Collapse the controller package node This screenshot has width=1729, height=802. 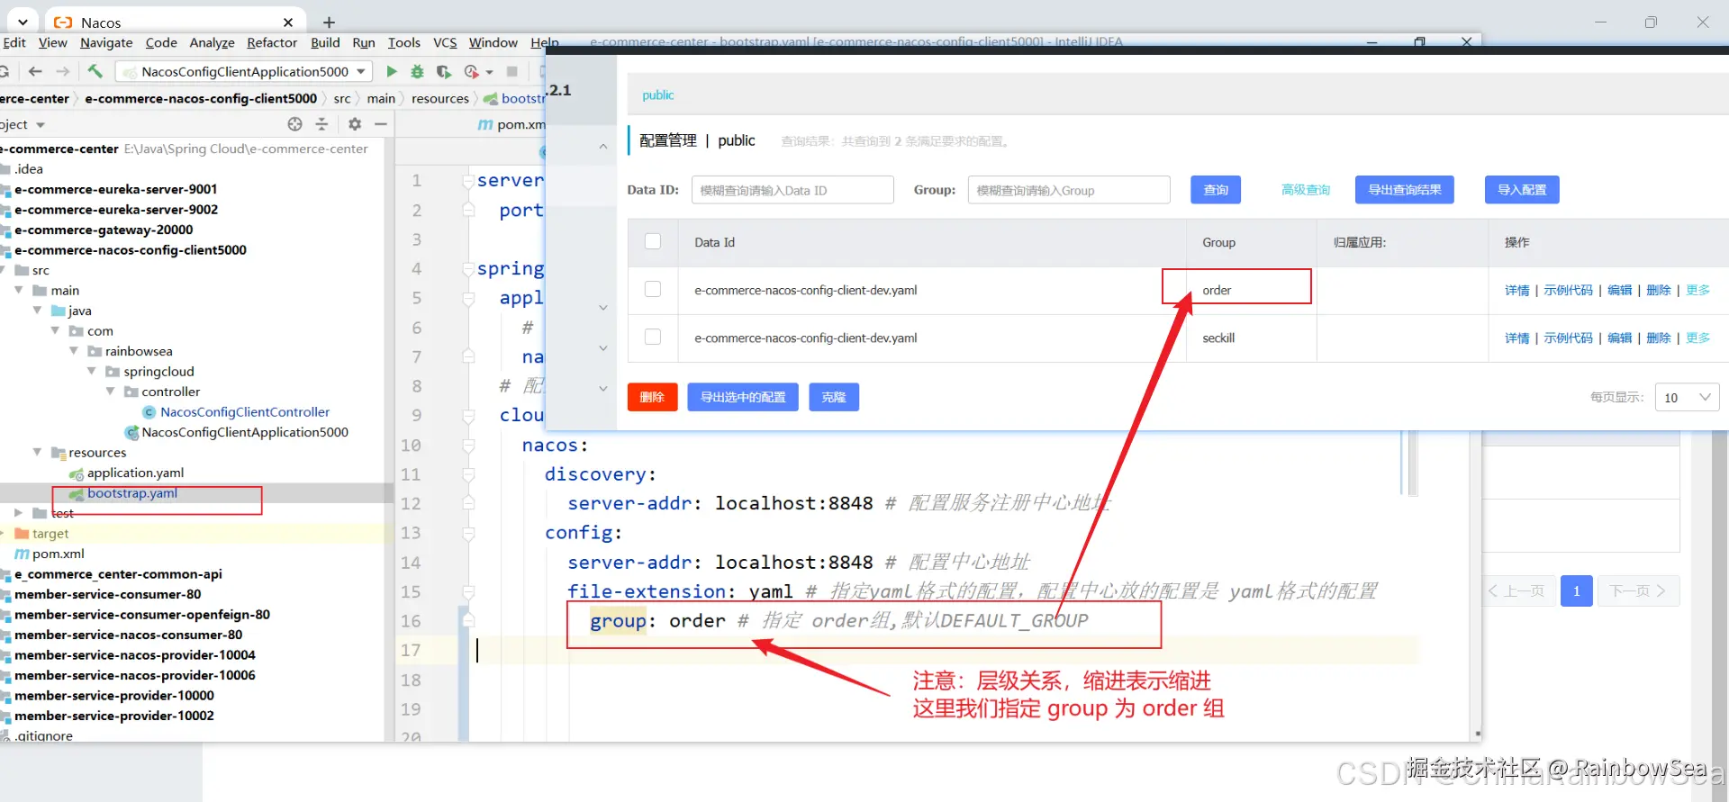[x=110, y=392]
